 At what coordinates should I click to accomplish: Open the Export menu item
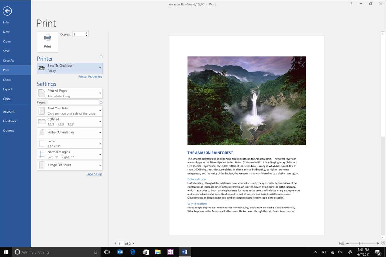(x=8, y=89)
